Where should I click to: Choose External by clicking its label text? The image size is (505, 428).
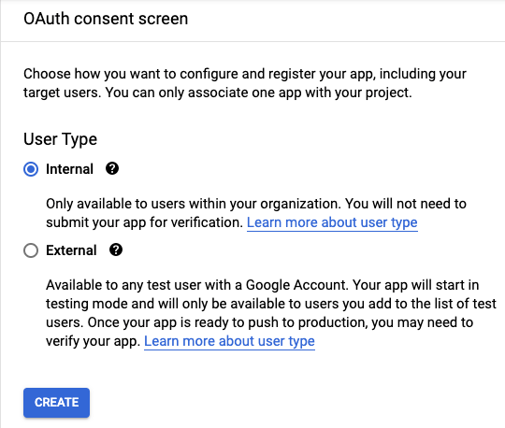71,250
